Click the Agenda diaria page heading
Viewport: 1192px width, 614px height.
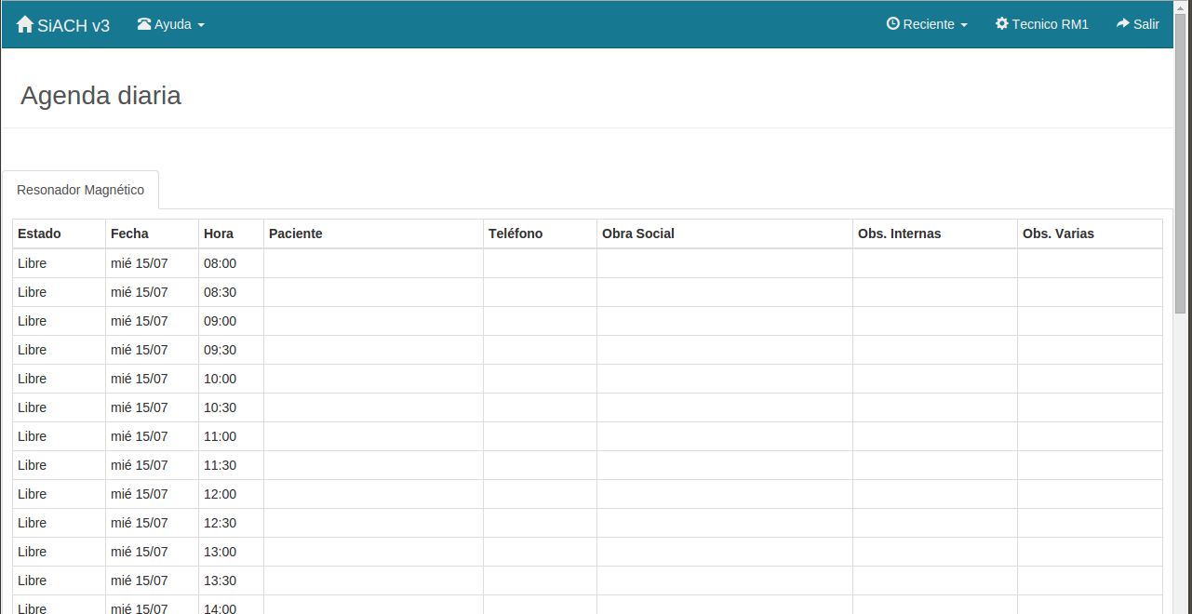click(x=100, y=96)
